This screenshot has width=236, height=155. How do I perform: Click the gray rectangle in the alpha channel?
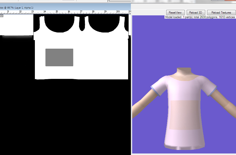click(x=59, y=57)
